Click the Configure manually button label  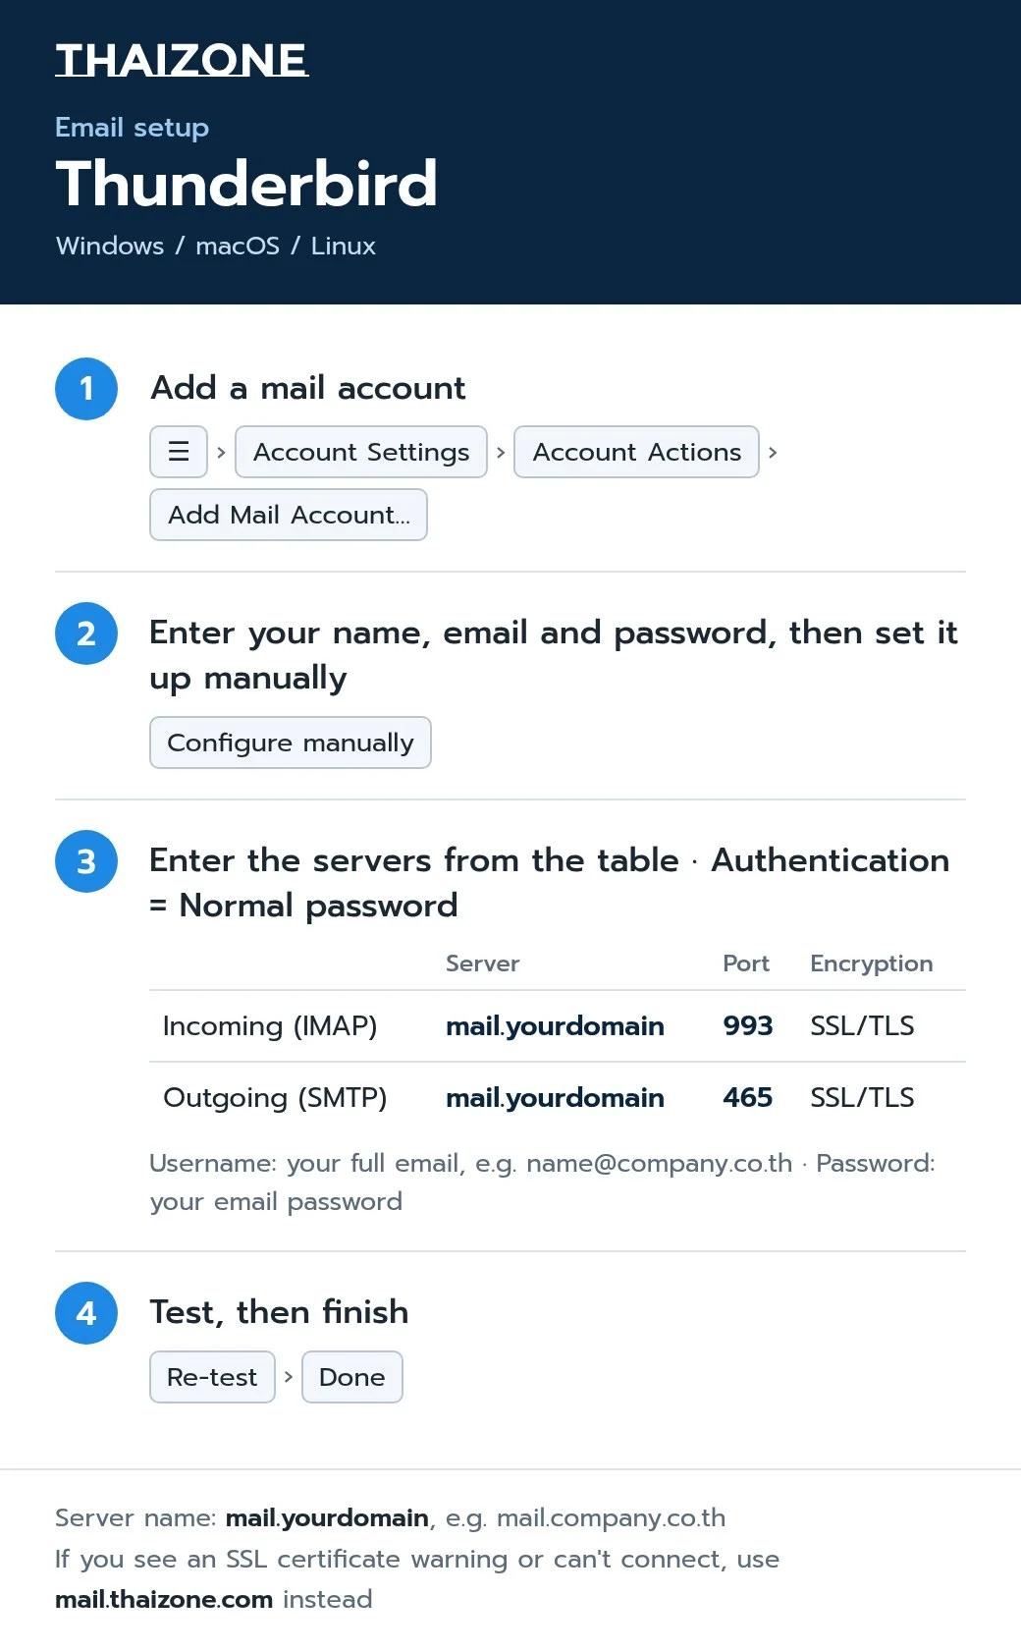pyautogui.click(x=291, y=743)
